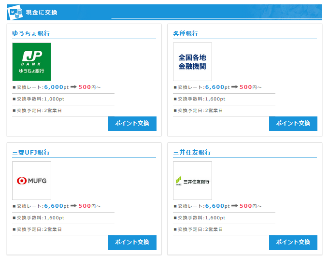
Task: Click 各種銀行 exchange rate 6,600pt
Action: coord(217,87)
